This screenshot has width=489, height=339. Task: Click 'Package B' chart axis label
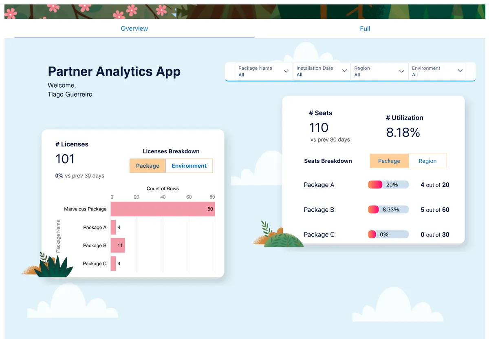click(x=95, y=246)
